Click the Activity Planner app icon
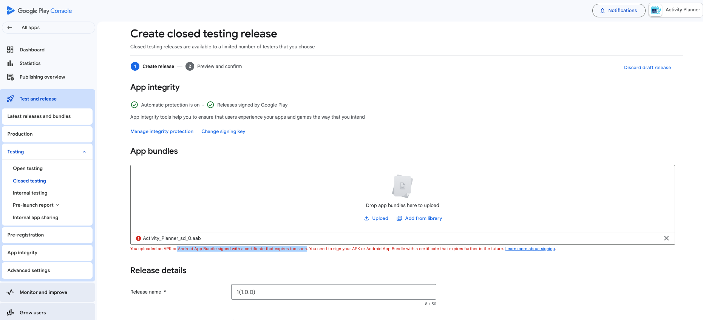 [656, 10]
